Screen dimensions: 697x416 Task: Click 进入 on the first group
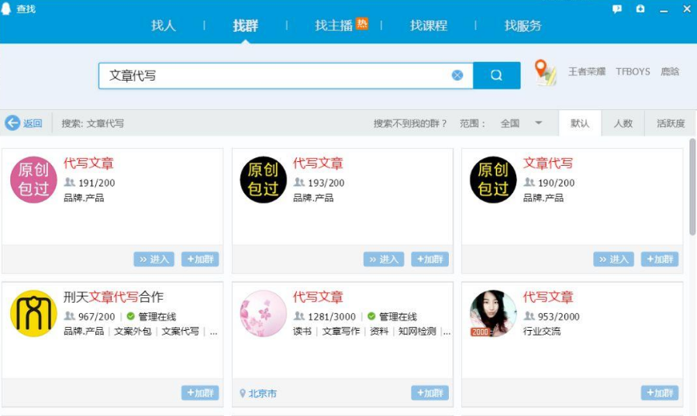(154, 260)
